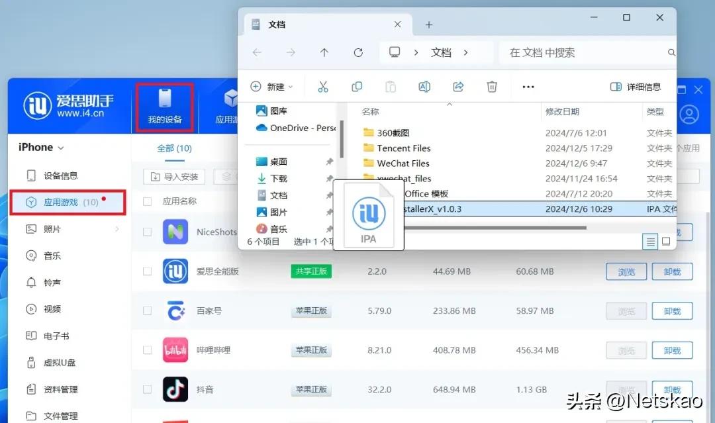715x423 pixels.
Task: Click the 导入安装 button
Action: click(175, 177)
